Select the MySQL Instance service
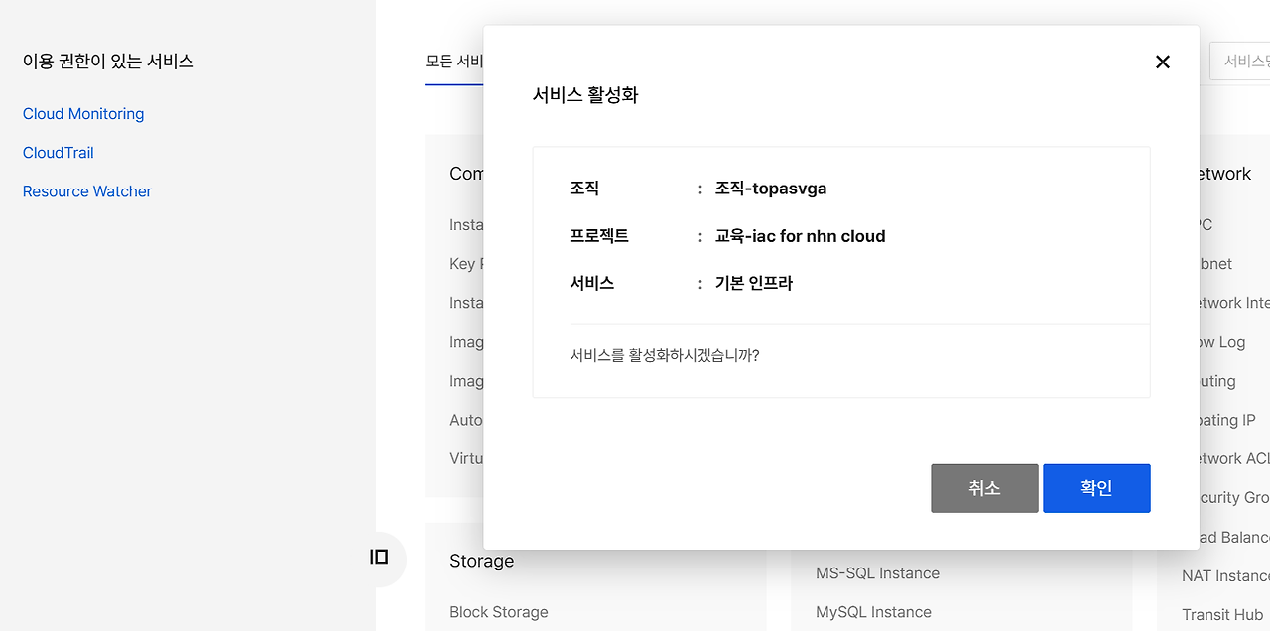 (872, 611)
